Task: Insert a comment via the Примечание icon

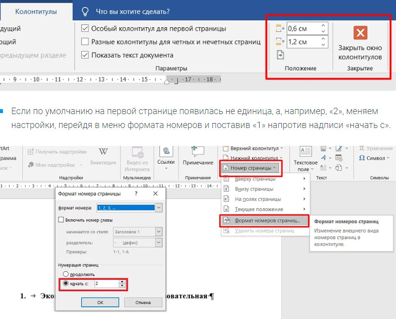Action: coord(198,152)
